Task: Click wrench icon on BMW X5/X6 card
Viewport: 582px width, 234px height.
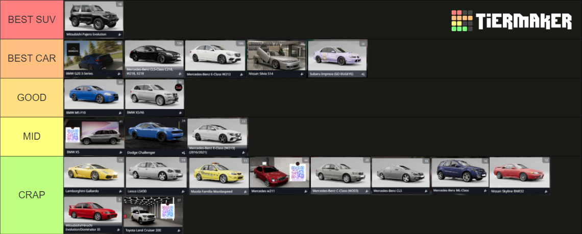Action: tap(181, 112)
